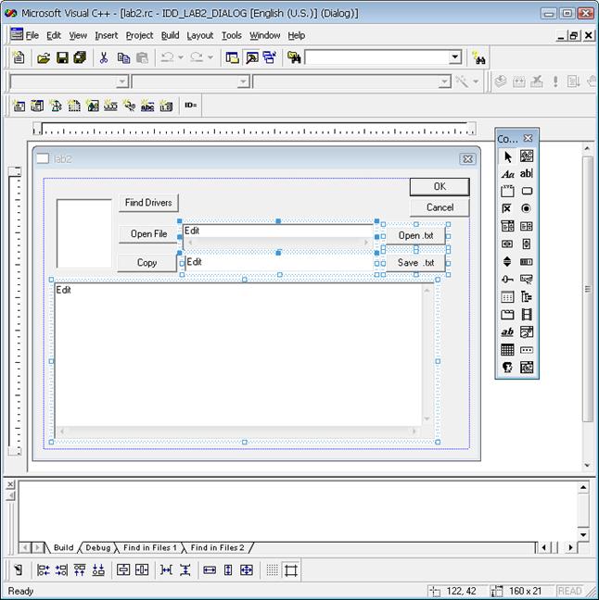Select the Tab Control tool
Screen dimensions: 599x600
click(x=507, y=315)
